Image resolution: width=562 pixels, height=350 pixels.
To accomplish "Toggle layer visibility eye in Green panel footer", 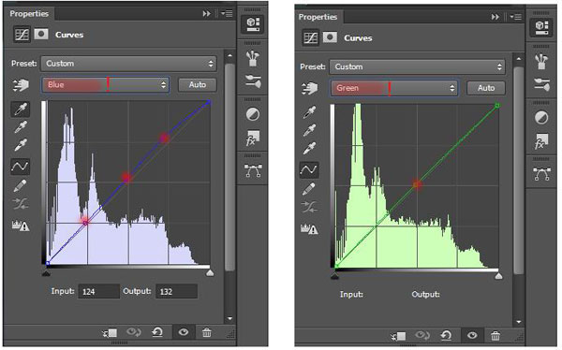I will tap(472, 335).
